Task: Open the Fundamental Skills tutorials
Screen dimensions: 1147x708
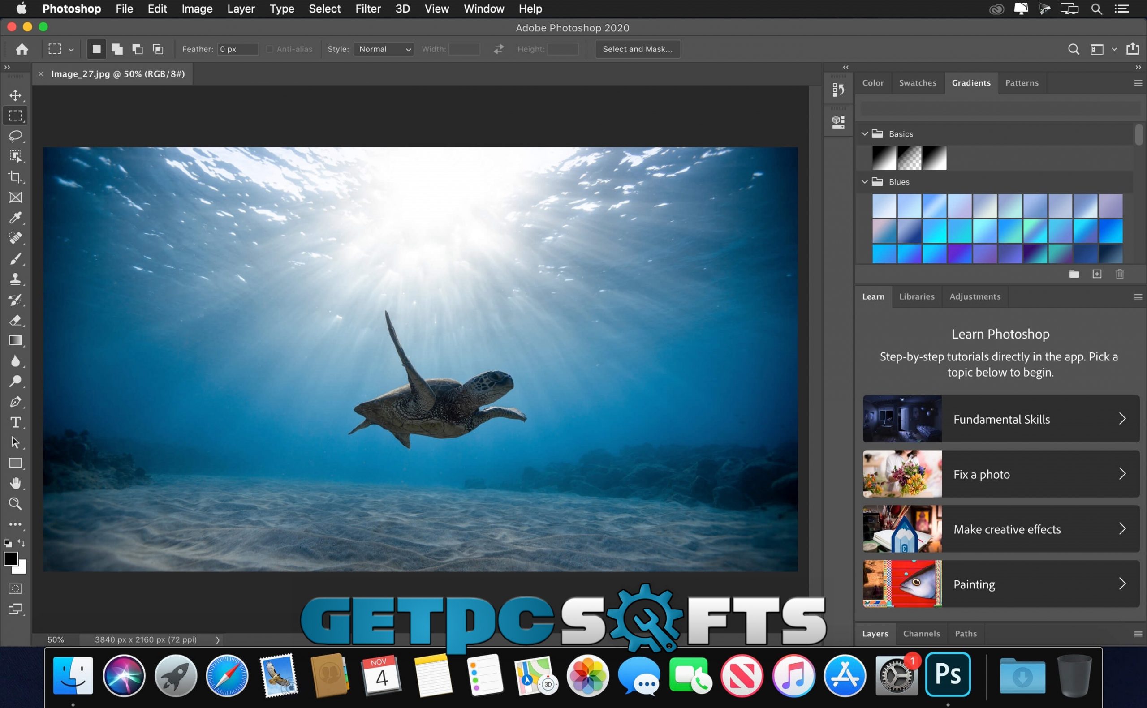Action: 1001,419
